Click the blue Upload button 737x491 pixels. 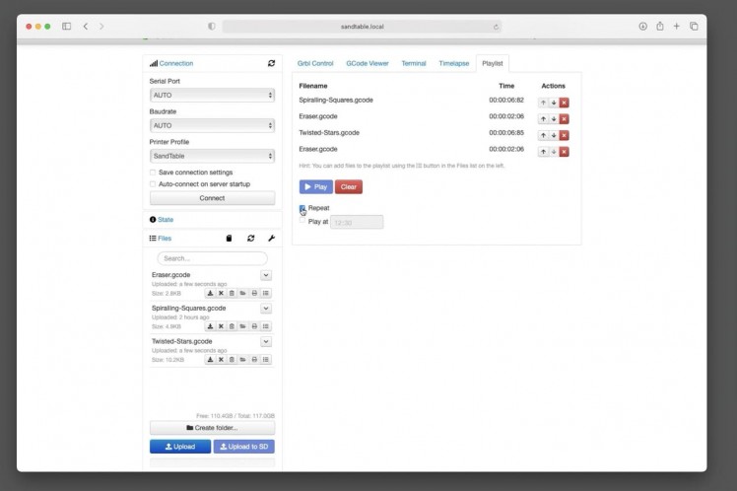pyautogui.click(x=180, y=447)
